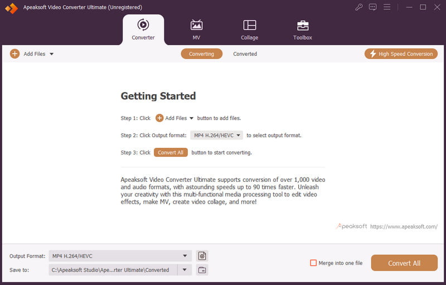Click the Save to path field
Screen dimensions: 446x285
112,270
